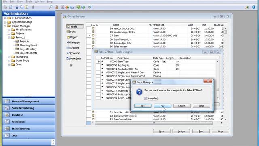This screenshot has width=259, height=146.
Task: Open the Edit menu
Action: click(12, 2)
